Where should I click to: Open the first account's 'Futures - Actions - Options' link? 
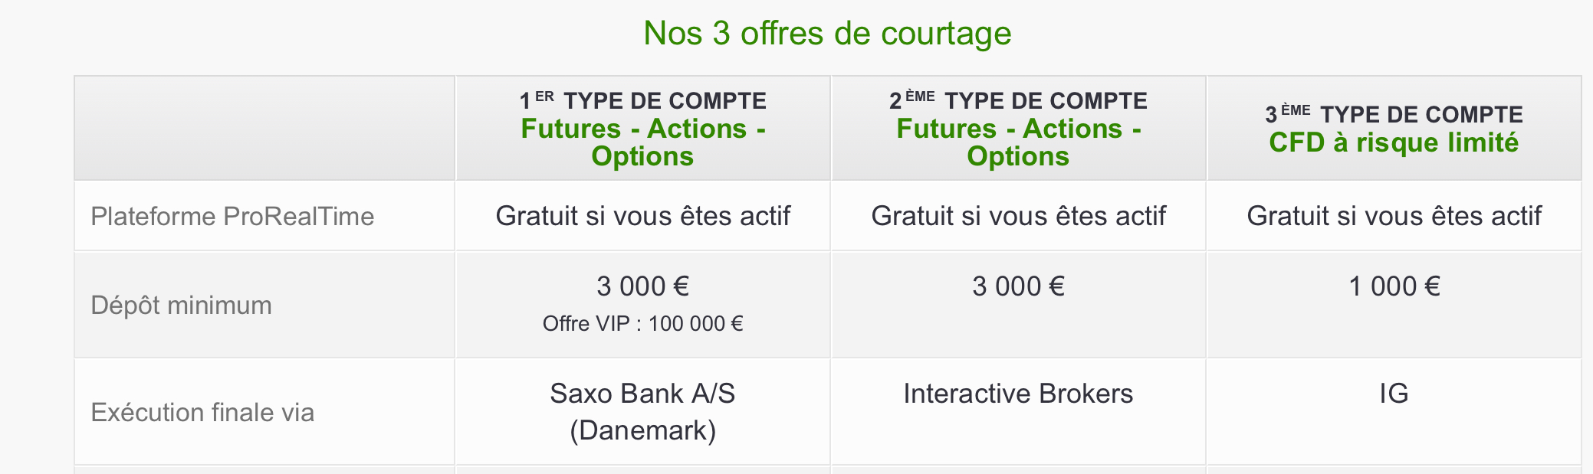coord(642,142)
